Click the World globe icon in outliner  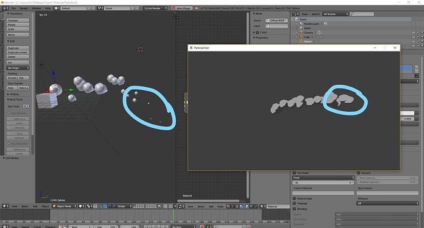[x=302, y=28]
